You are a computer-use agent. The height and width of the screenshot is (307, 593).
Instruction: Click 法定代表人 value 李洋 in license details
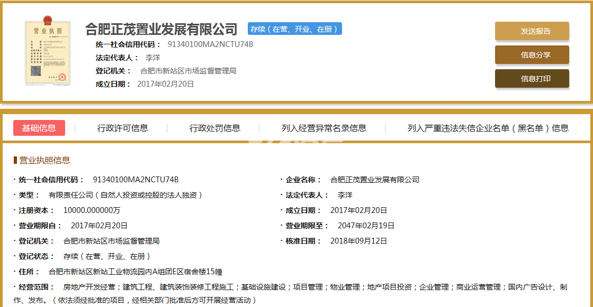pos(345,195)
